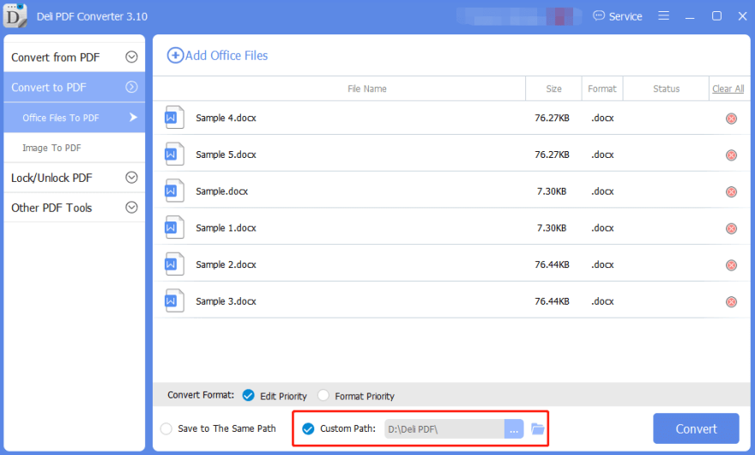
Task: Click the Custom Path text field
Action: click(x=444, y=429)
